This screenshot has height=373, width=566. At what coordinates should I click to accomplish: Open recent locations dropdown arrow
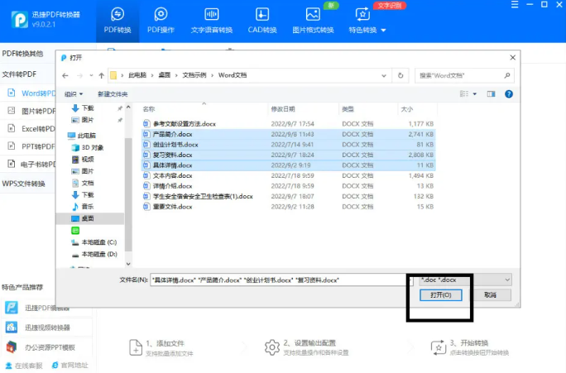pos(91,75)
